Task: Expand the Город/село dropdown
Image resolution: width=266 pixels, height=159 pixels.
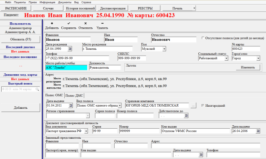Action: coord(258,58)
